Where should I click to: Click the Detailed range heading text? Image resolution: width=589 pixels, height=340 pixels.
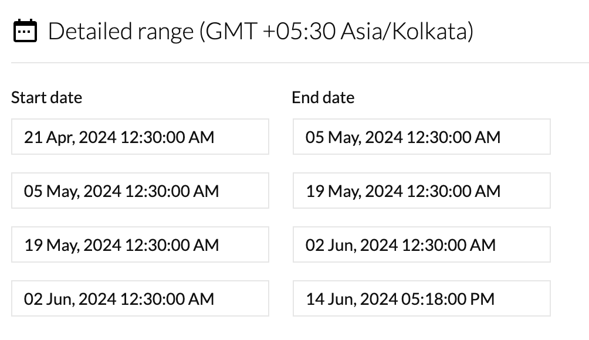[x=260, y=30]
